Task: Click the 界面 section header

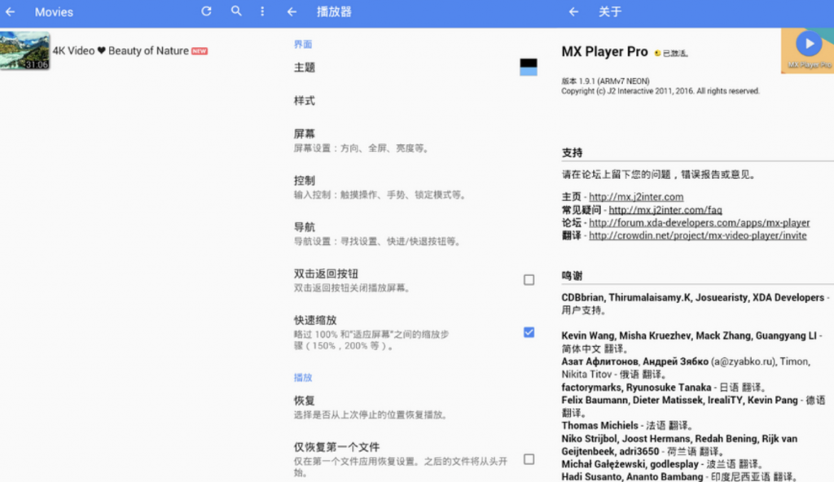Action: coord(303,44)
